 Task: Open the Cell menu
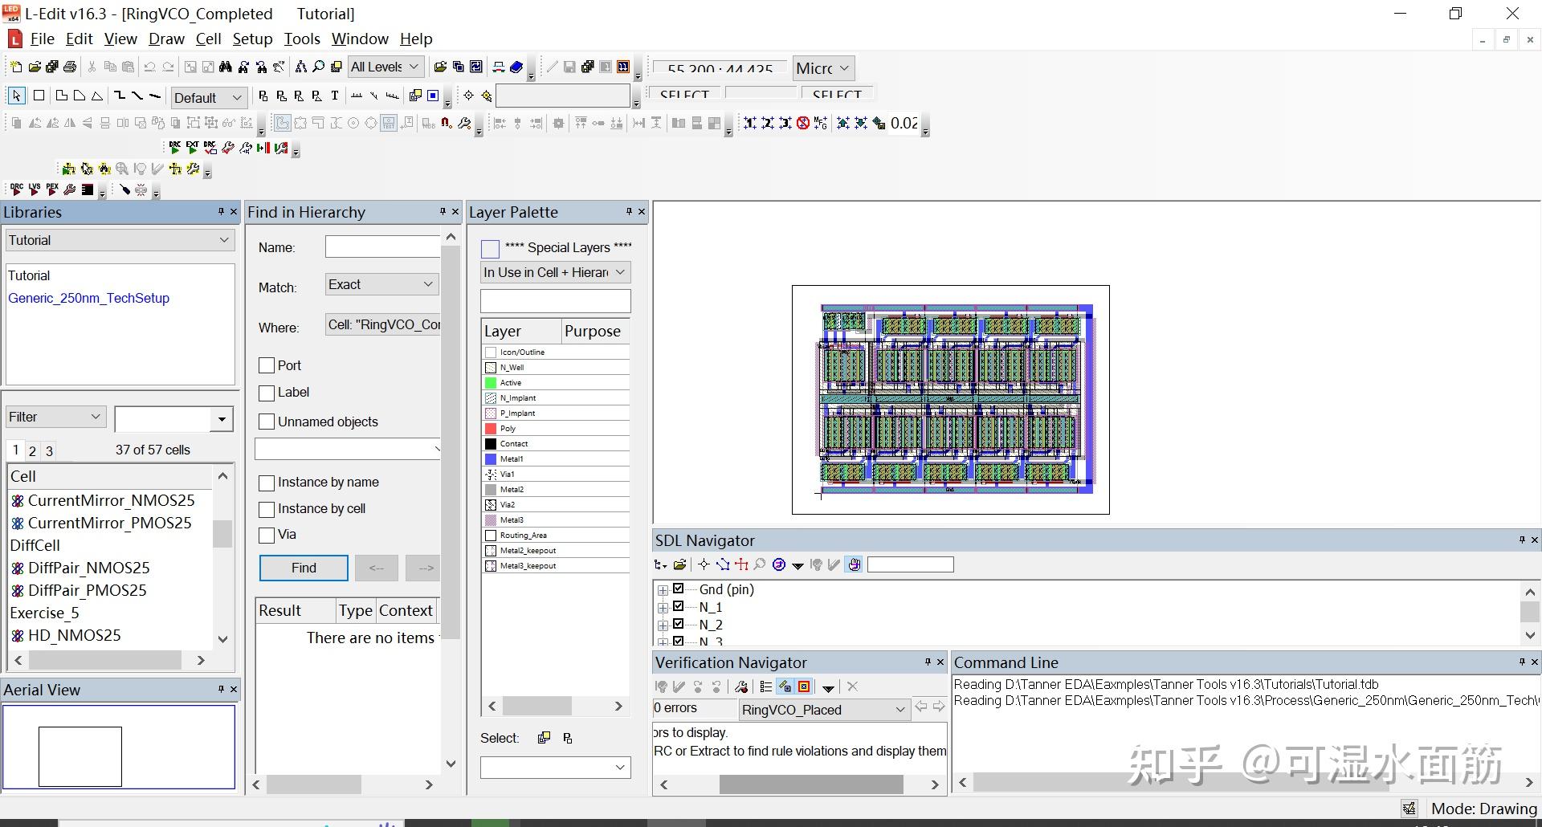[x=208, y=39]
